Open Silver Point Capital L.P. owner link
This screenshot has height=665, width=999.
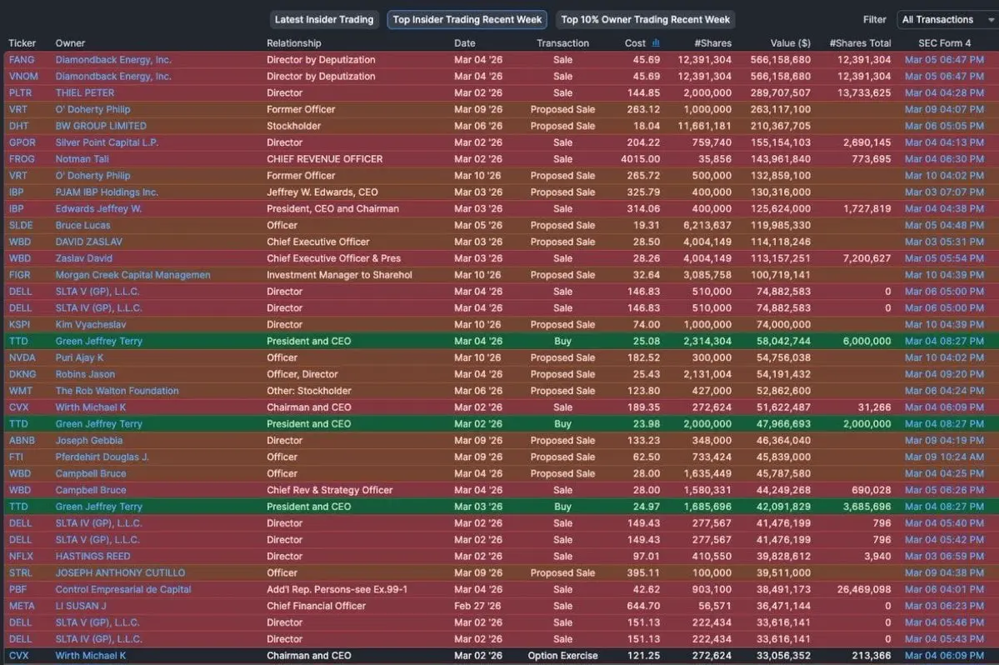107,142
